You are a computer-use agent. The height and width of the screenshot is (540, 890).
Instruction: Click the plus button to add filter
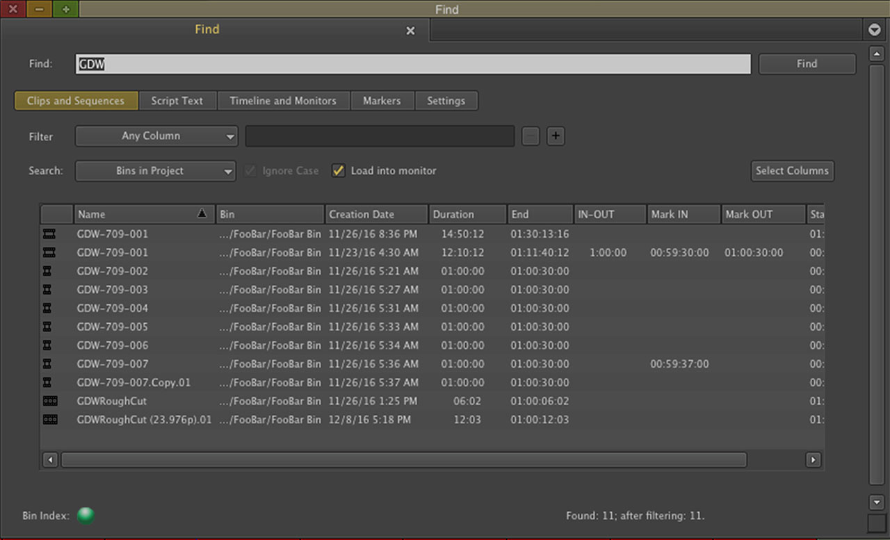pos(555,136)
